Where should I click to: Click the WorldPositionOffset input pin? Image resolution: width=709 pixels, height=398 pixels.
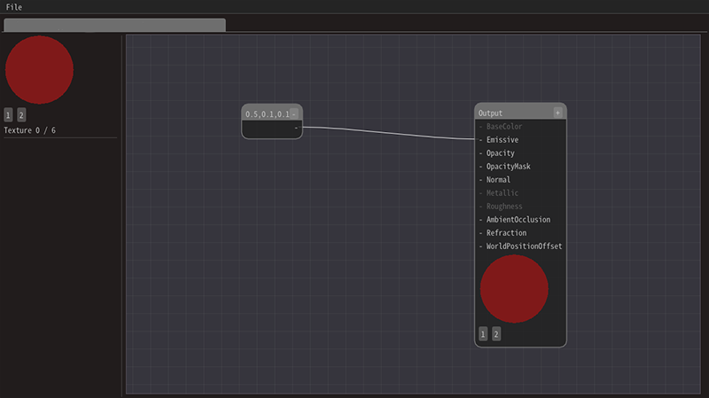pos(481,246)
